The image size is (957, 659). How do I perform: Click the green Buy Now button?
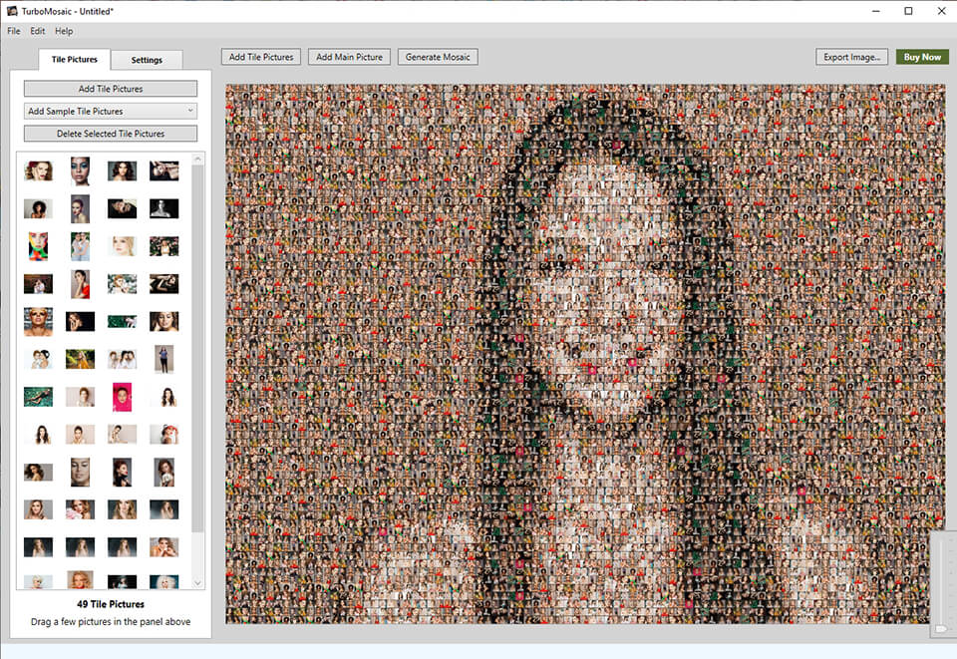(x=922, y=57)
